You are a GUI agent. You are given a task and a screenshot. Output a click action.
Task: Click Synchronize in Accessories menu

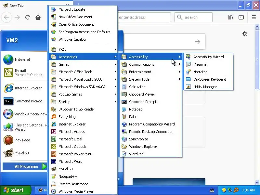pyautogui.click(x=150, y=139)
